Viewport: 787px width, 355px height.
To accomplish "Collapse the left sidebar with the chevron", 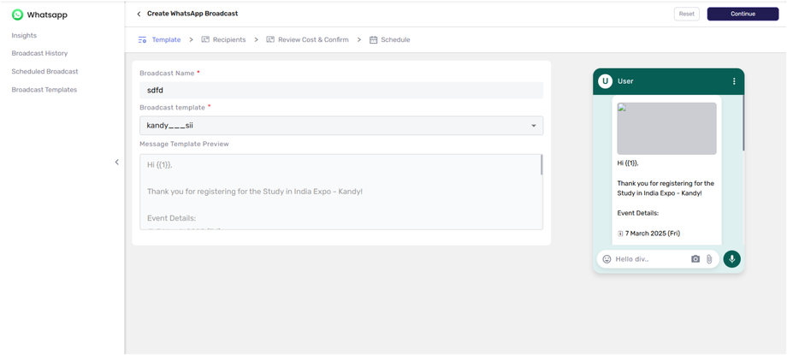I will tap(117, 162).
